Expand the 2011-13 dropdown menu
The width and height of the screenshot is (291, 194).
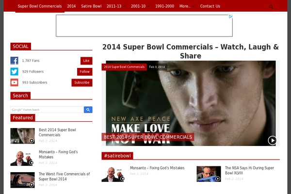[115, 6]
